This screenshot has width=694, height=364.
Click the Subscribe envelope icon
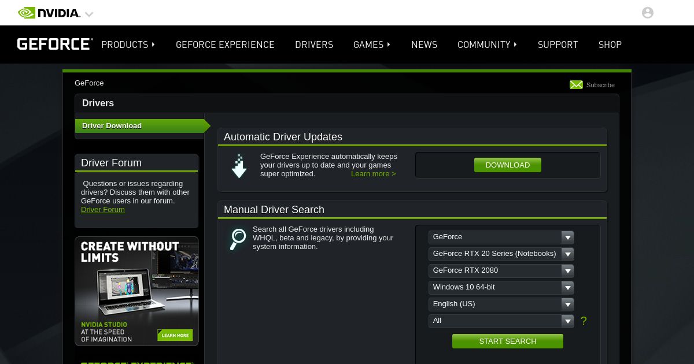[x=576, y=85]
